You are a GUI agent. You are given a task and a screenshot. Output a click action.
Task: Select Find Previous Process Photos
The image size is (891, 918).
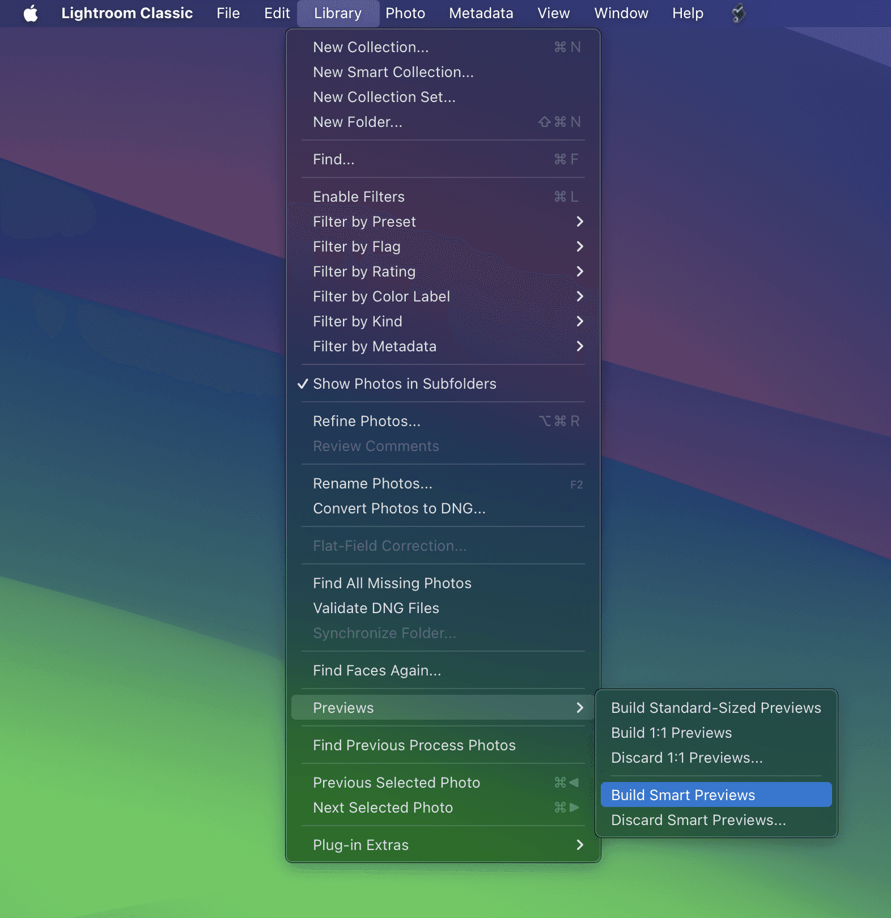(x=443, y=745)
